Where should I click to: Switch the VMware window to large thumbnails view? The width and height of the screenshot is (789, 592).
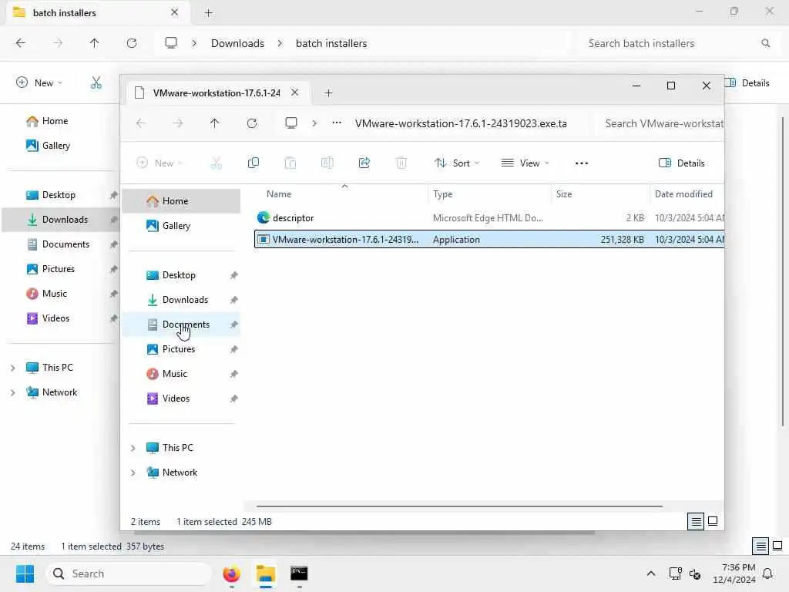point(713,521)
